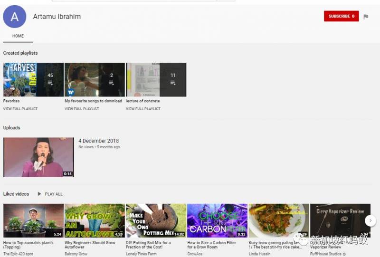Image resolution: width=380 pixels, height=257 pixels.
Task: Click playlist icon on lecture of concrete
Action: (173, 83)
